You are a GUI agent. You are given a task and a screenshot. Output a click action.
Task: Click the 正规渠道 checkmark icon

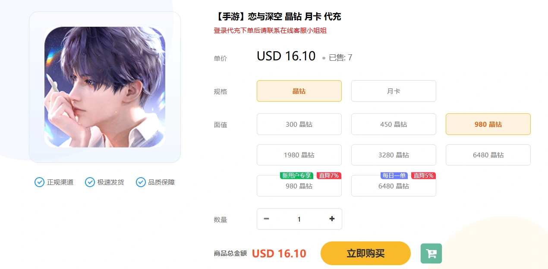coord(39,182)
